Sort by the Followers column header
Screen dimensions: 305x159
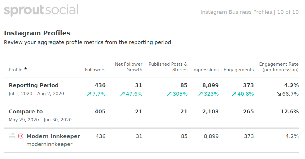(95, 70)
